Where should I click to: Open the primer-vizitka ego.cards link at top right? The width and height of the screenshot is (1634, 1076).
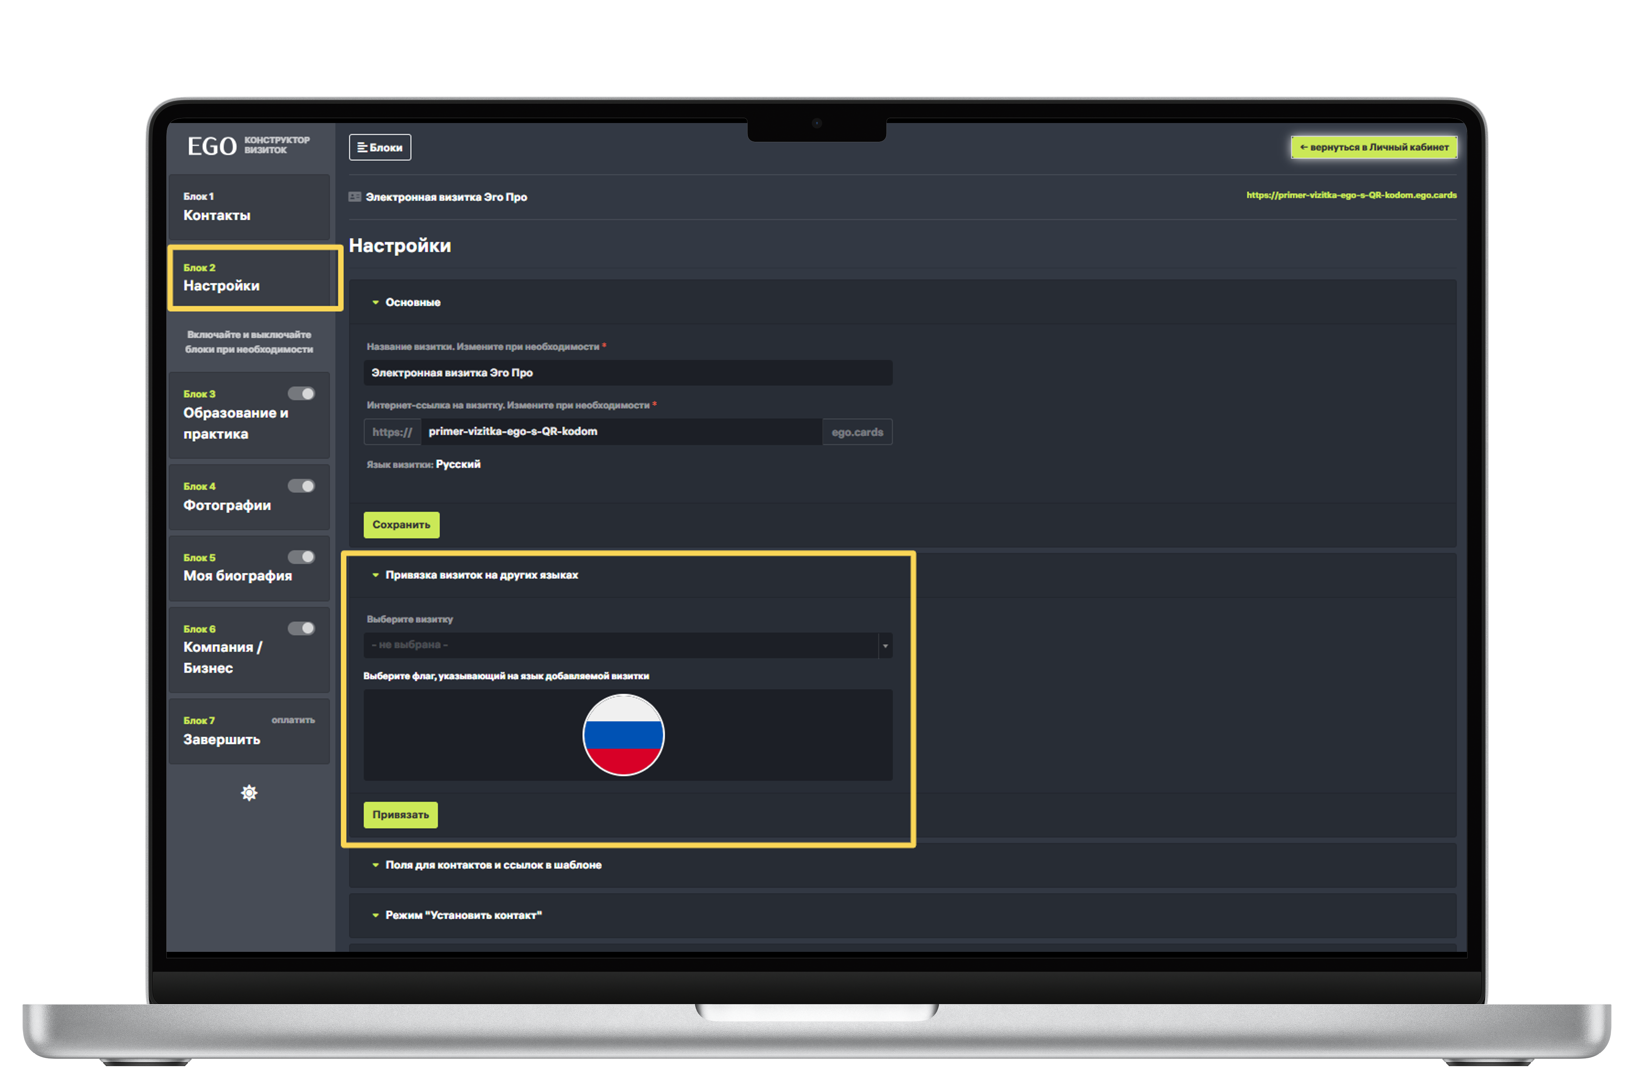(x=1351, y=196)
